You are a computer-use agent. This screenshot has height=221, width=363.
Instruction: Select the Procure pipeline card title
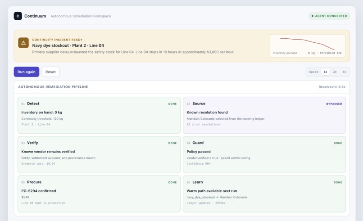point(34,182)
